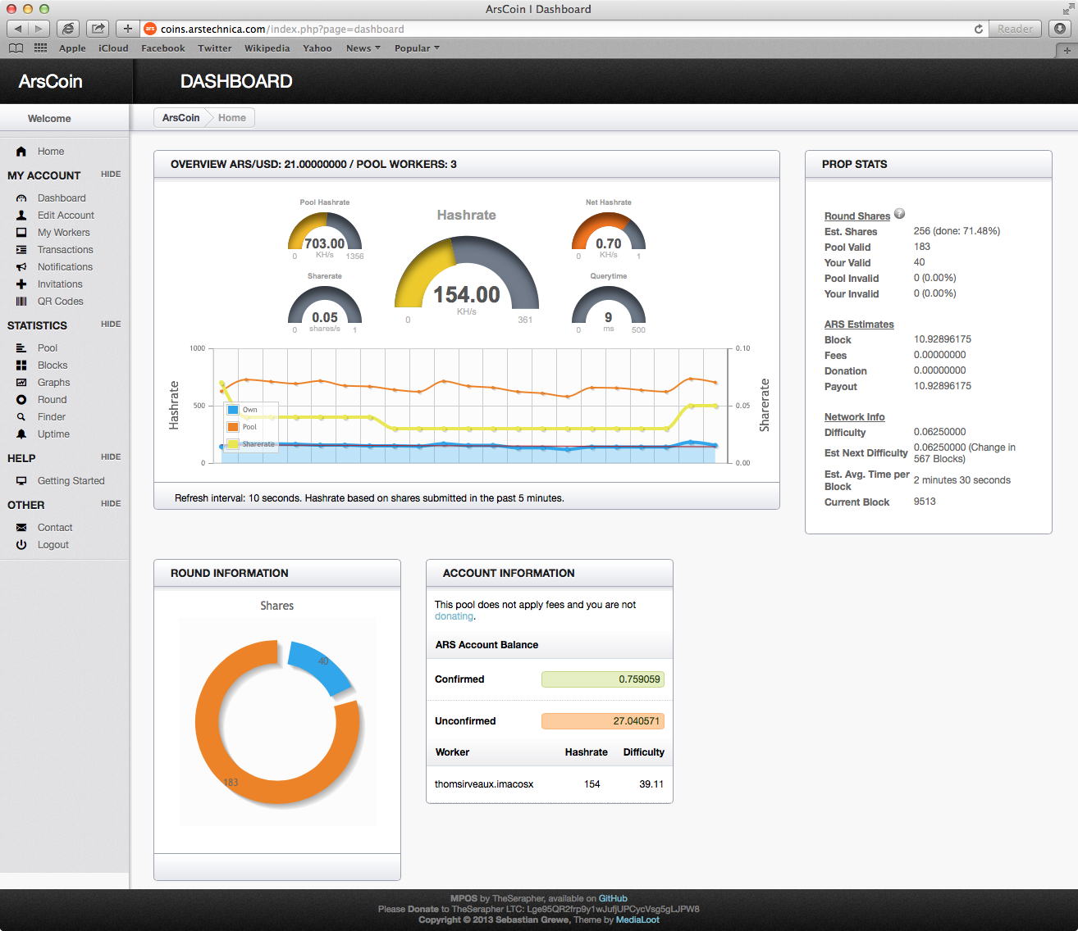Click the Pool statistics icon

tap(21, 348)
